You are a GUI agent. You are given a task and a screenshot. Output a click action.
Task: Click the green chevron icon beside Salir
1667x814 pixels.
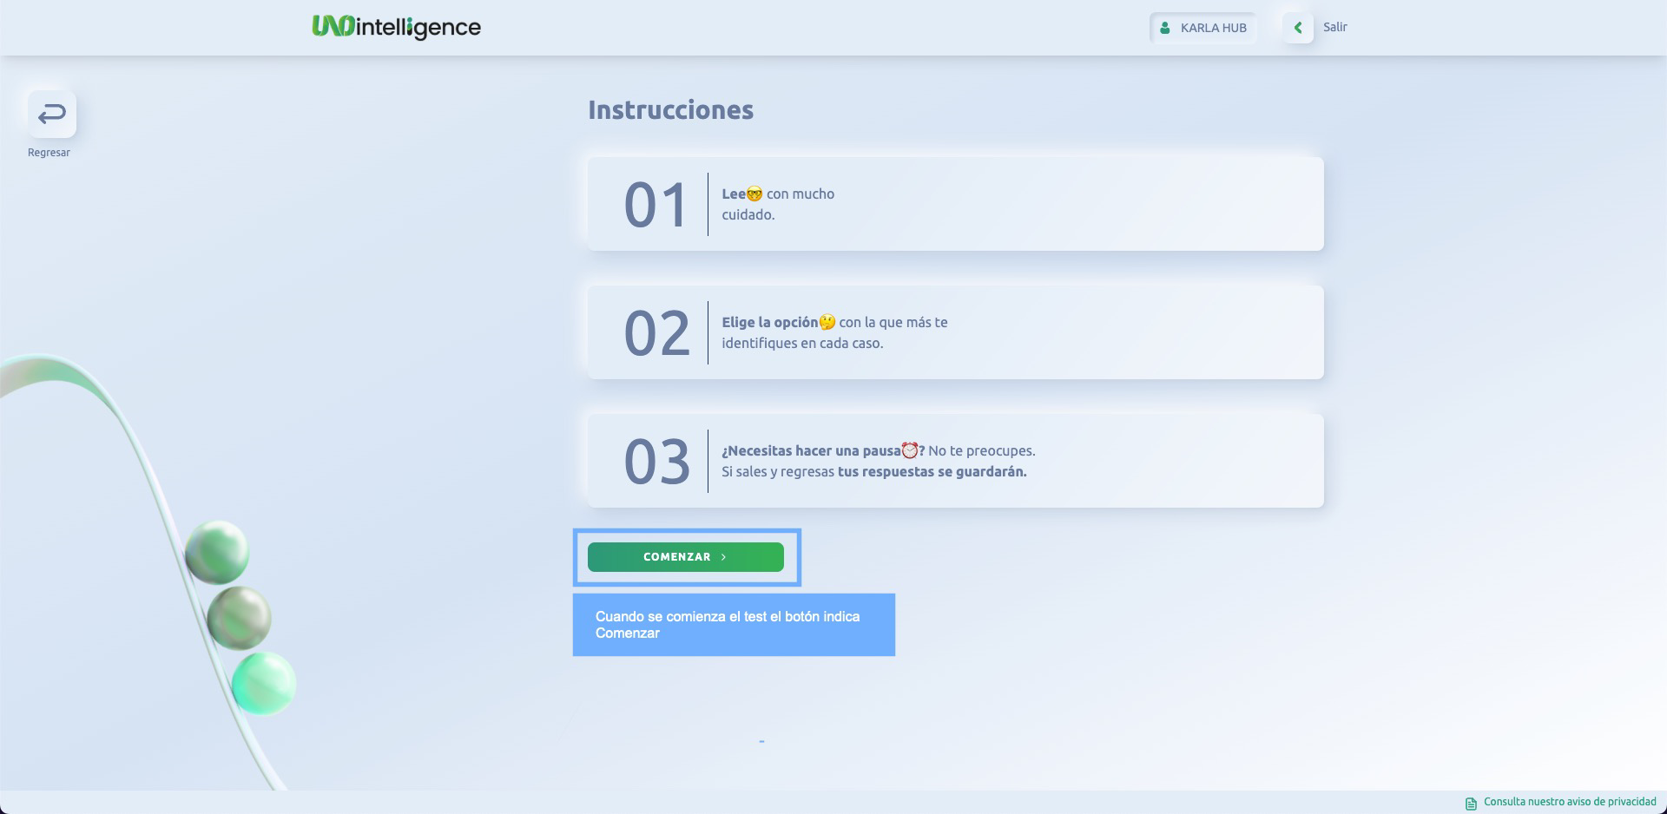(x=1297, y=28)
